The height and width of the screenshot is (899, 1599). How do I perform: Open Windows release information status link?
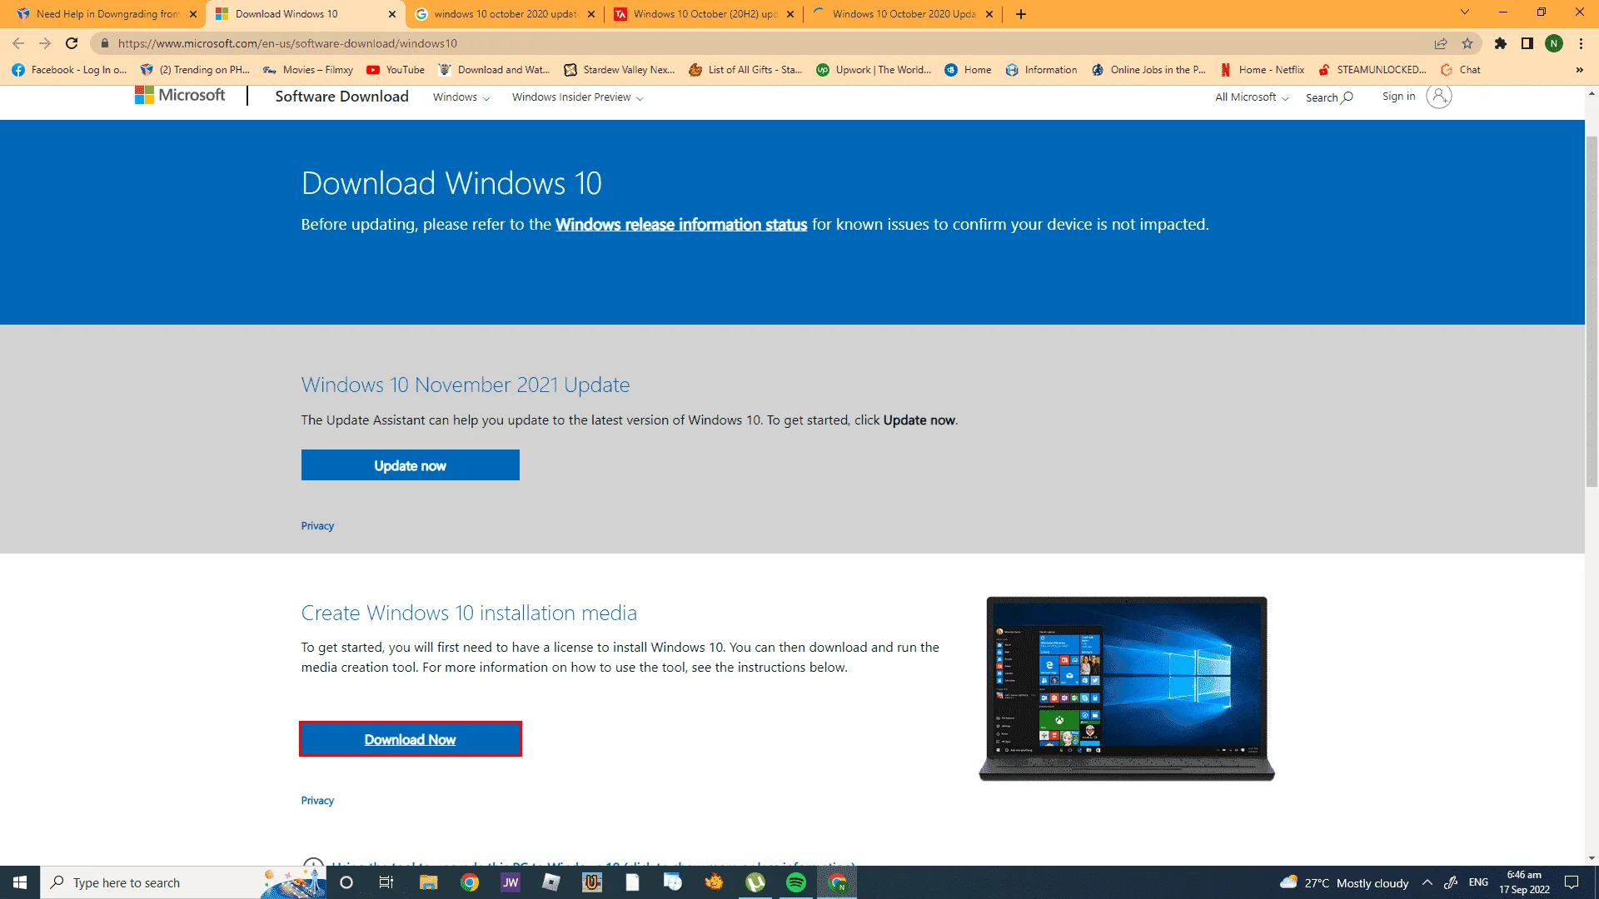click(681, 225)
